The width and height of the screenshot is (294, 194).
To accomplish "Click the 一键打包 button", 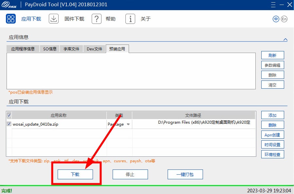I will point(185,174).
